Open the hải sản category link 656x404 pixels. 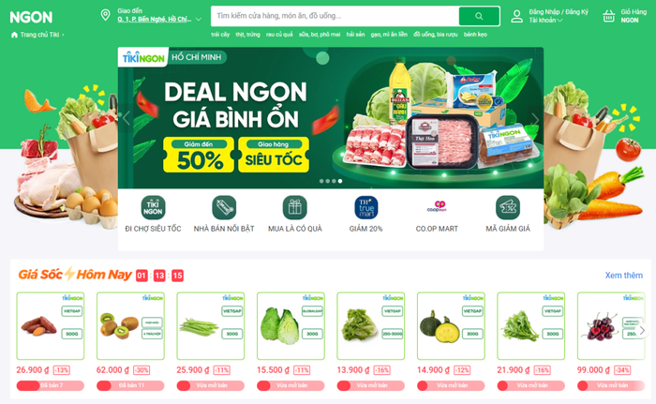355,35
